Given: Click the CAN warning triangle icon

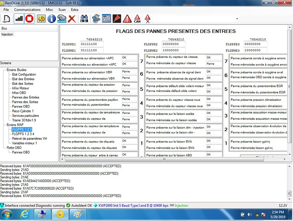Looking at the screenshot, I should click(137, 19).
